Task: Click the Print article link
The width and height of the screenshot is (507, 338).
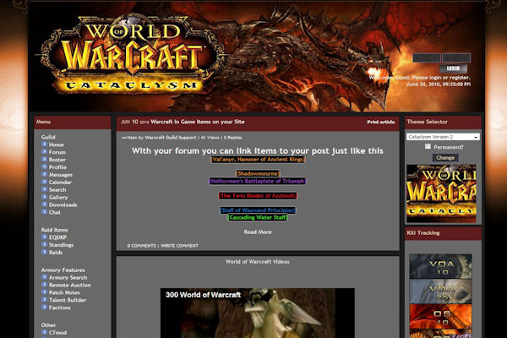Action: pos(380,122)
